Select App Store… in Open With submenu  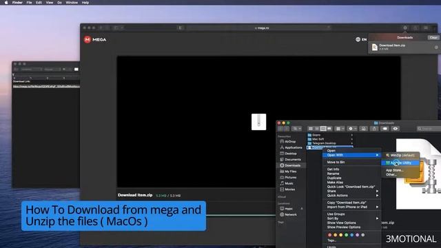[400, 170]
